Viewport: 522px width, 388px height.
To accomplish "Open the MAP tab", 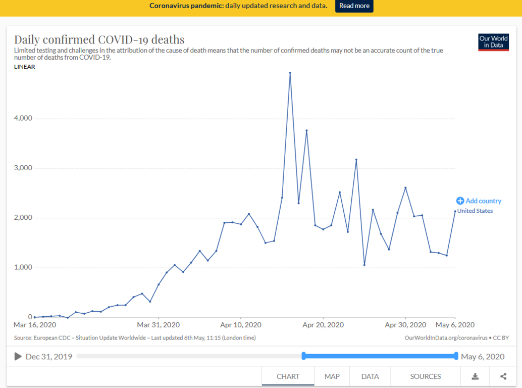I will tap(332, 376).
